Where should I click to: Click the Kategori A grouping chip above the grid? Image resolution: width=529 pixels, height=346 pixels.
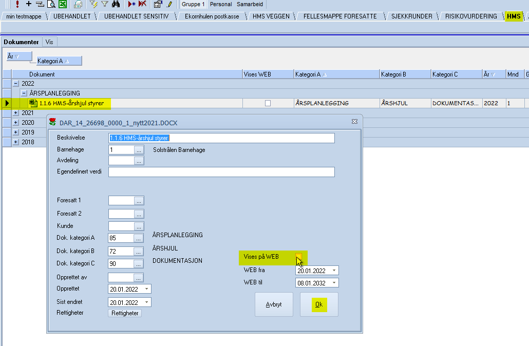(x=59, y=61)
